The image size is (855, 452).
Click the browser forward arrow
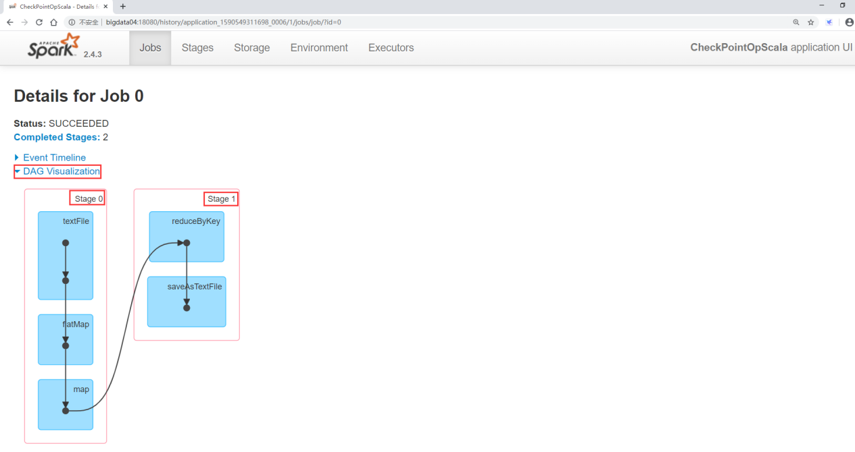25,22
